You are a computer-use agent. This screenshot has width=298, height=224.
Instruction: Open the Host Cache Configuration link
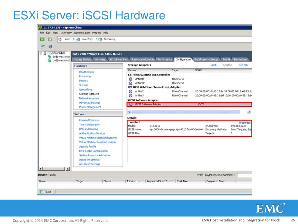(93, 151)
